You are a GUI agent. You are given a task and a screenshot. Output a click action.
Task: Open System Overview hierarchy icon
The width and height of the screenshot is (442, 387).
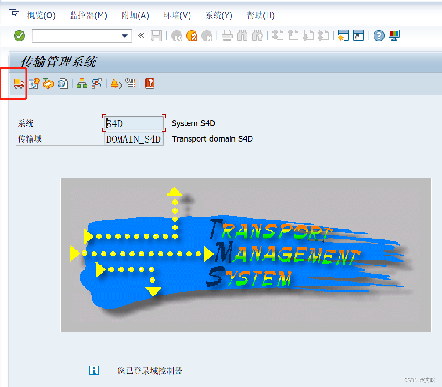82,83
